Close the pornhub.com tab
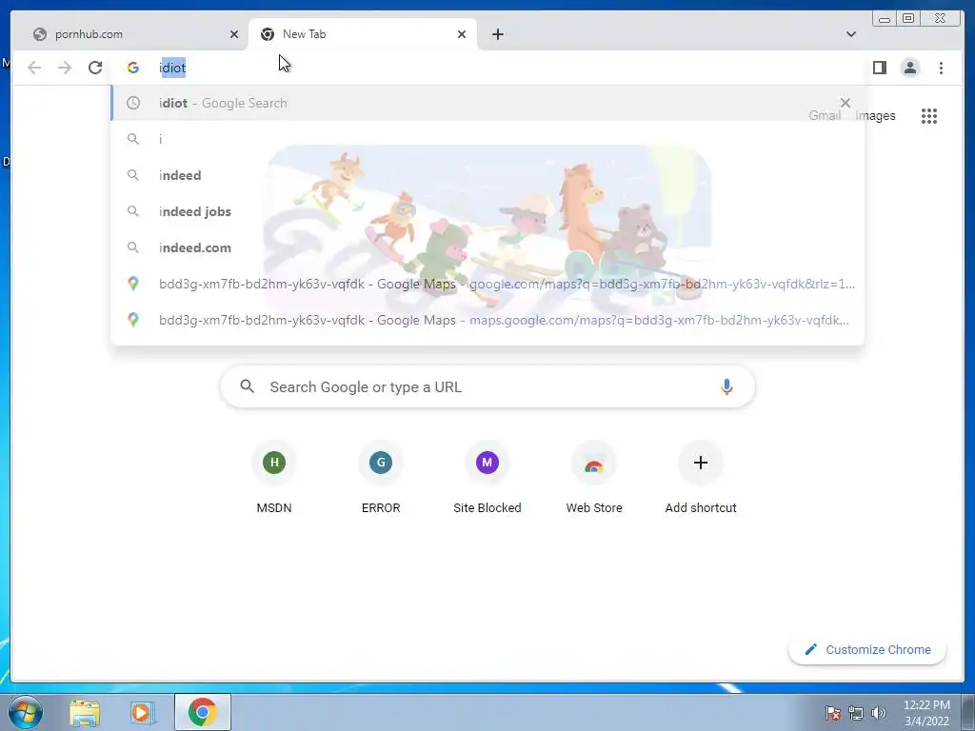Screen dimensions: 975x731 pos(234,34)
